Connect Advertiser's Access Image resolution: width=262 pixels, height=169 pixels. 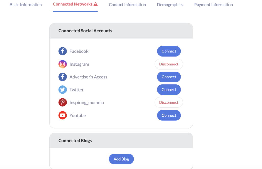pos(169,77)
